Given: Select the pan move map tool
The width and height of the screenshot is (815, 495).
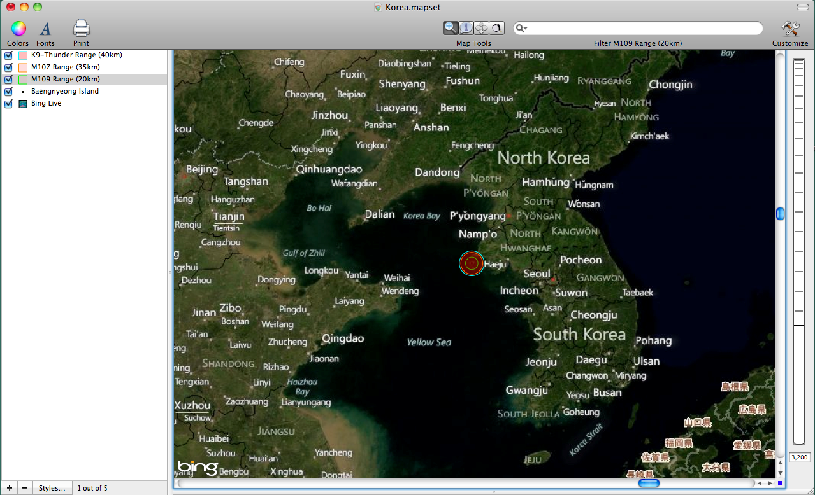Looking at the screenshot, I should click(x=481, y=27).
